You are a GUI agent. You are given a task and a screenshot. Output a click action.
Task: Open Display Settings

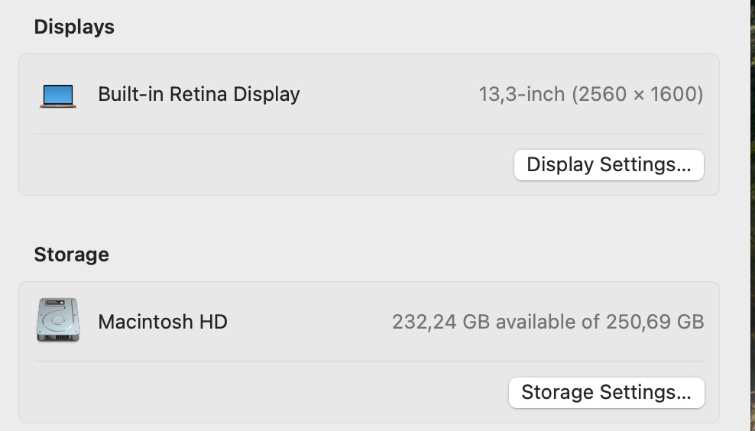click(608, 165)
